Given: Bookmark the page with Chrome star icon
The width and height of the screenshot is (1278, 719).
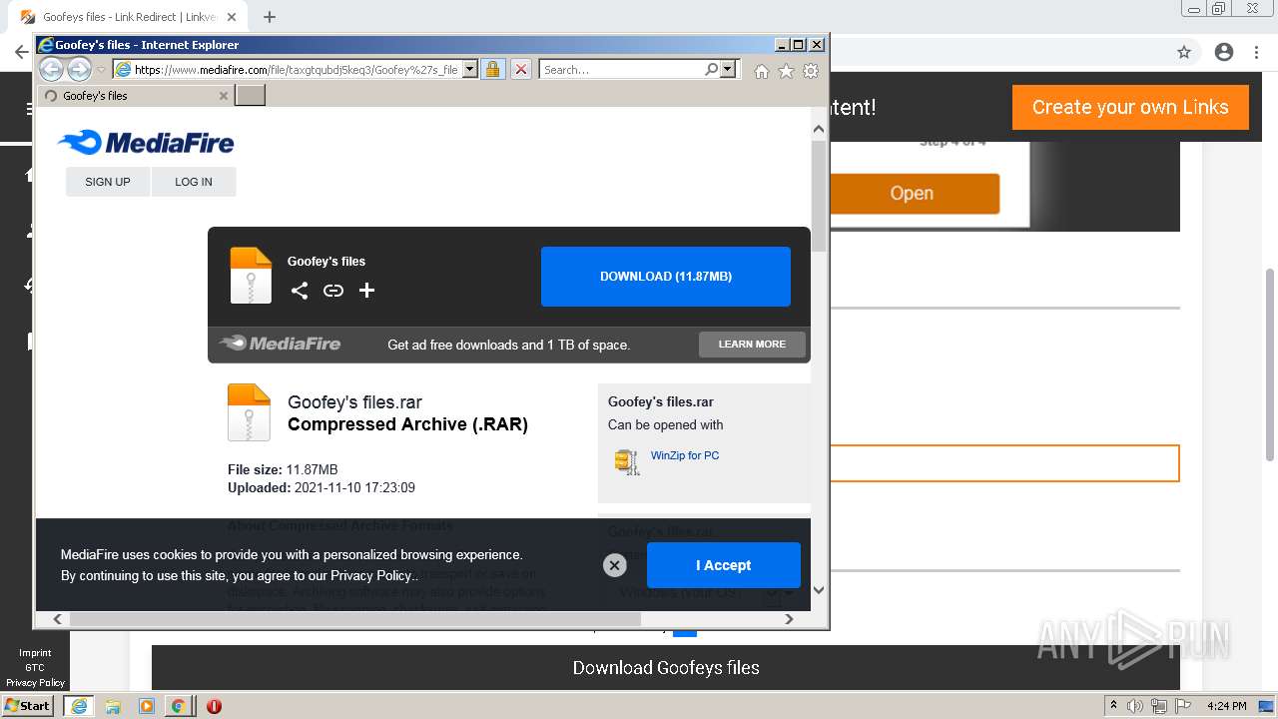Looking at the screenshot, I should point(1184,52).
